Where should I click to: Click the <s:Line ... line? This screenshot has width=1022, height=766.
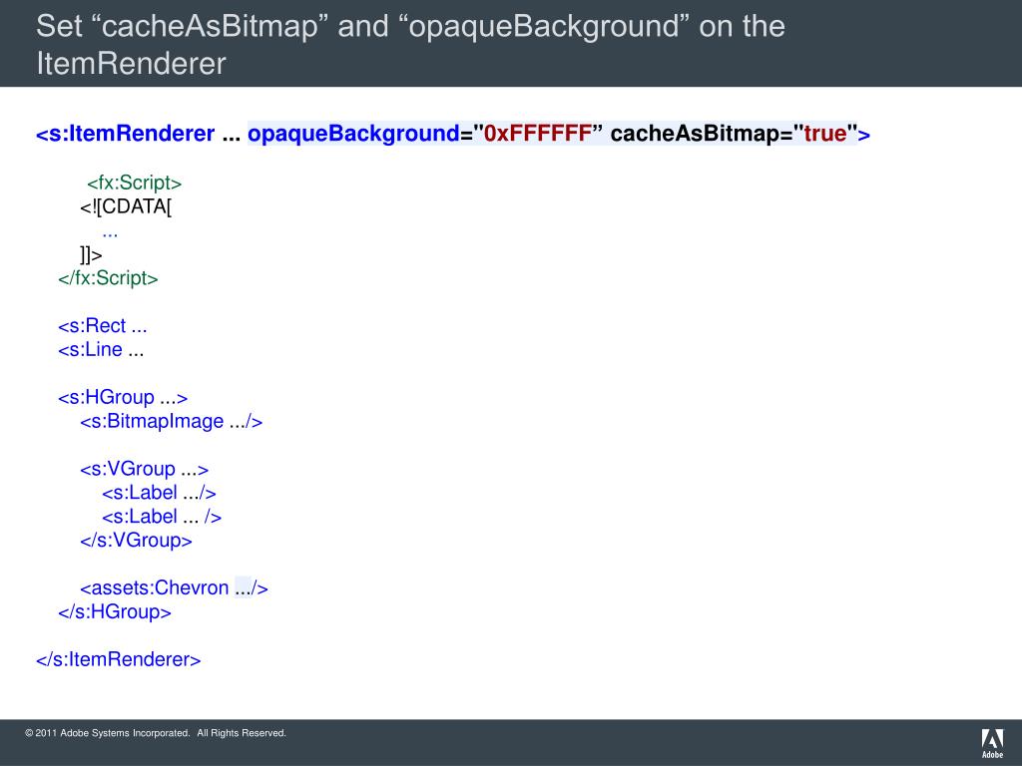point(101,350)
